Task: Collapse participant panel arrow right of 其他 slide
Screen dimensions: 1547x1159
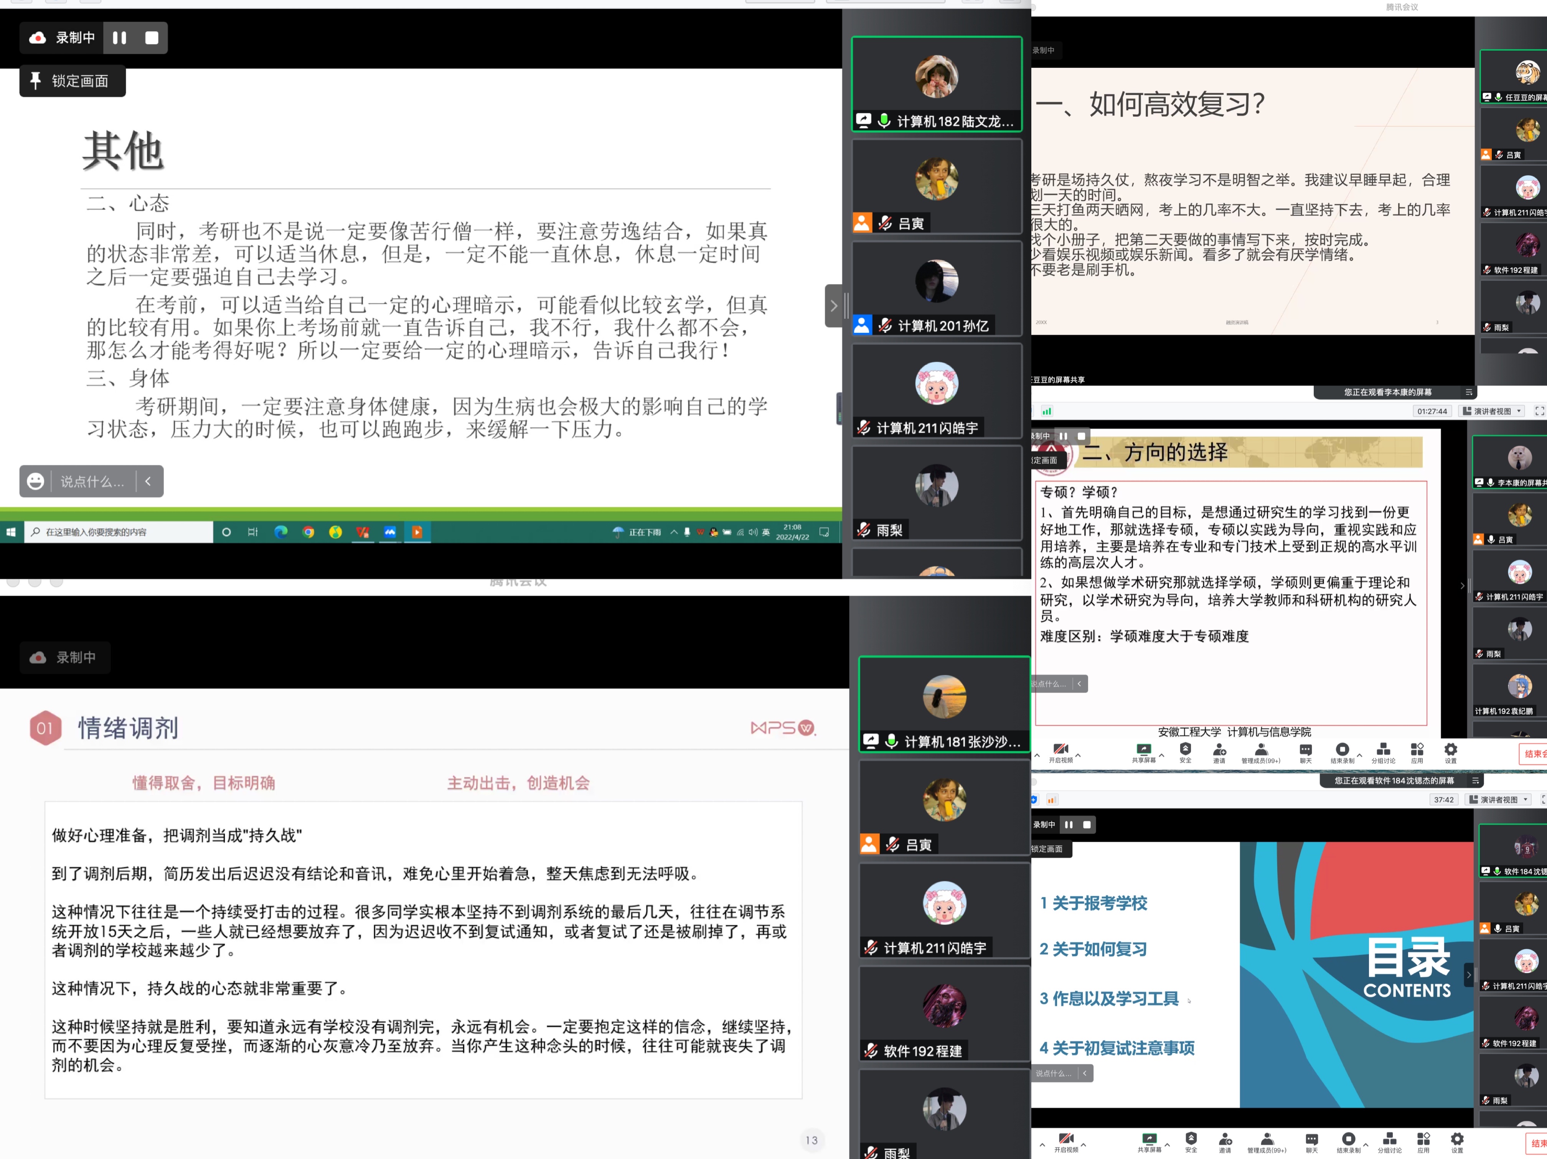Action: pyautogui.click(x=833, y=306)
